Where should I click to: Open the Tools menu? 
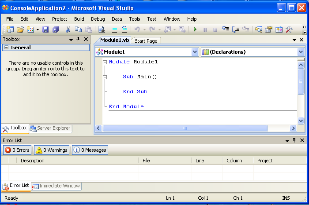(135, 19)
